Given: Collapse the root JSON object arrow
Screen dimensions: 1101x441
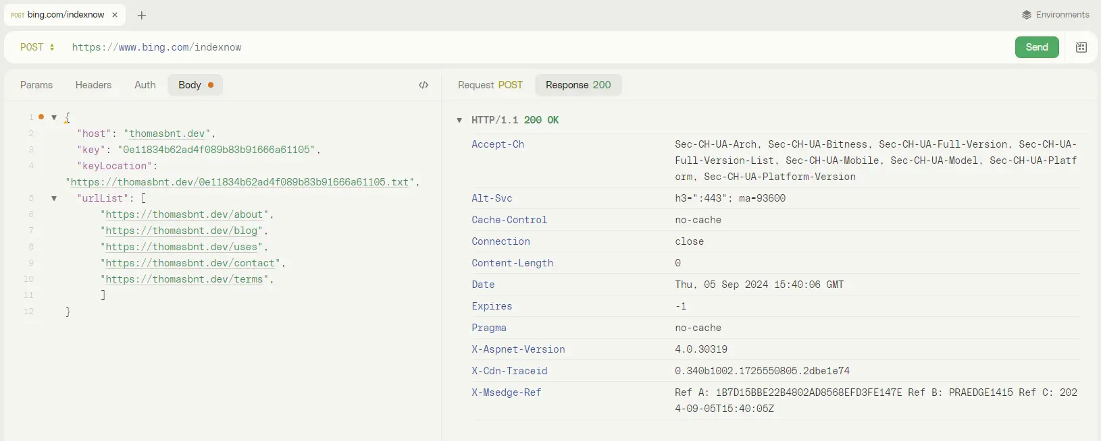Looking at the screenshot, I should click(54, 117).
